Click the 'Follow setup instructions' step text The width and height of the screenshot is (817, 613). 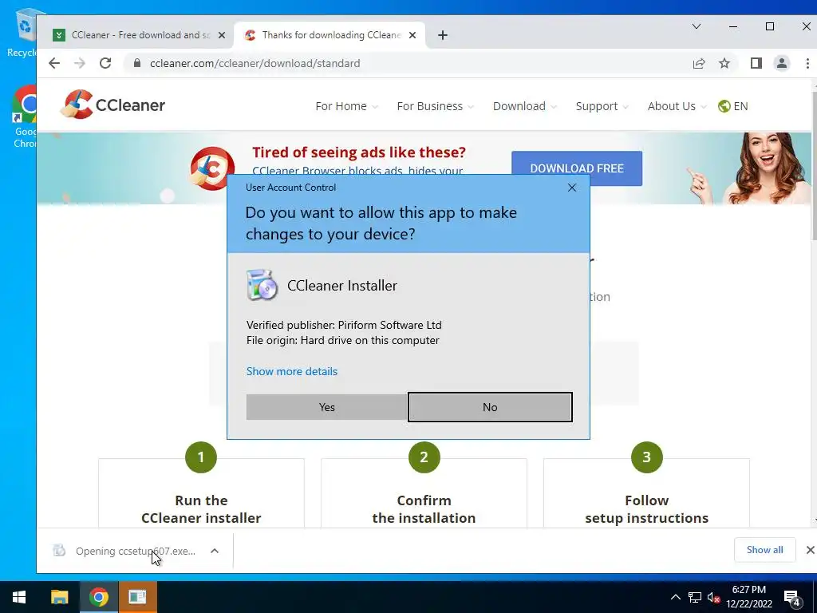coord(646,509)
